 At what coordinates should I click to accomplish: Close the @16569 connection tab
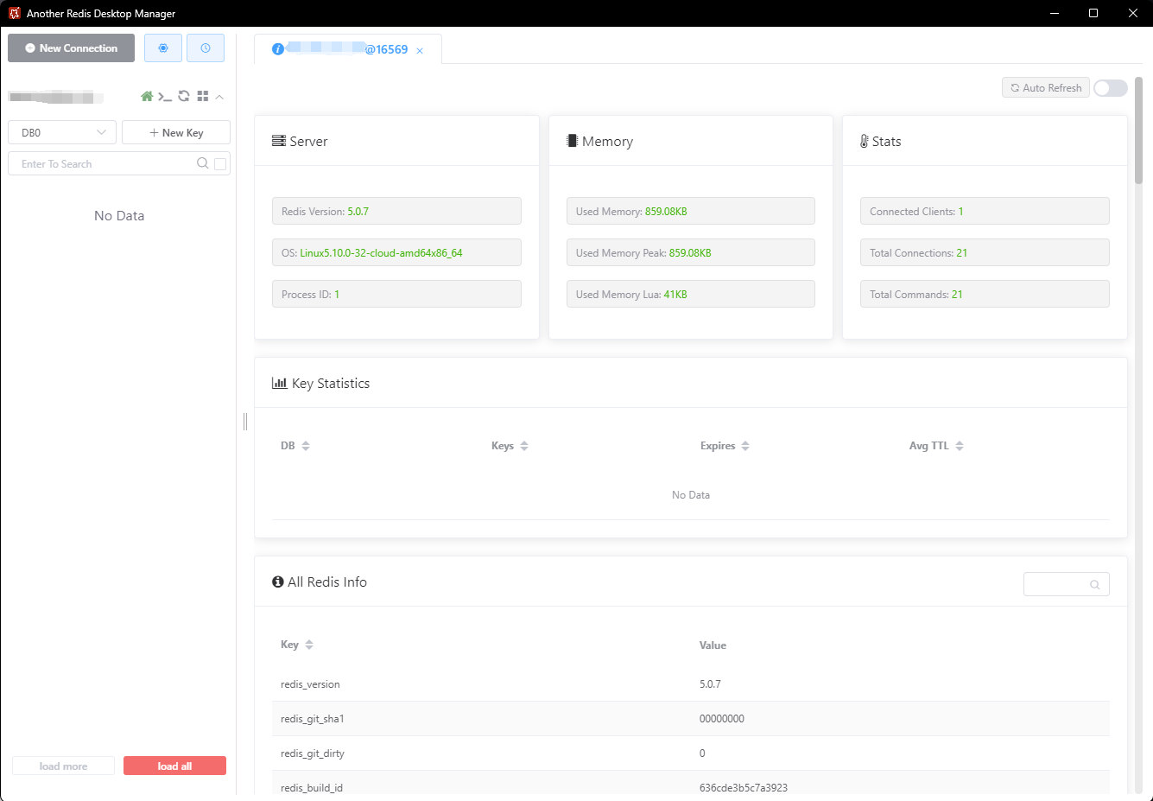click(420, 51)
